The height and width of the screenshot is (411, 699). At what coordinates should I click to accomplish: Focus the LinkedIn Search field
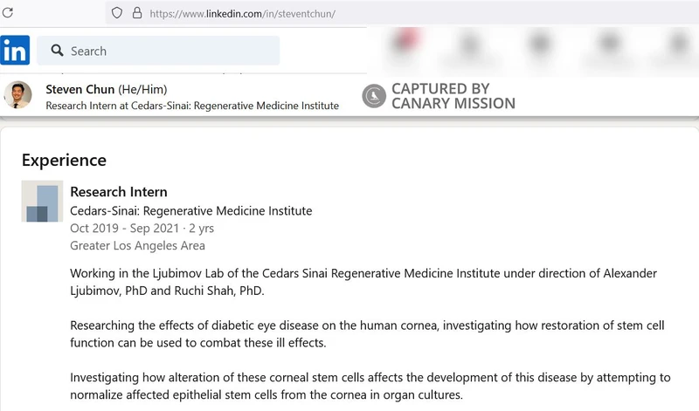(x=166, y=51)
